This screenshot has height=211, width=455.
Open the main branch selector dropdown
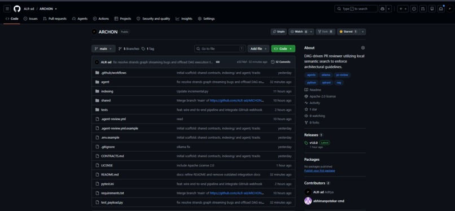point(103,49)
